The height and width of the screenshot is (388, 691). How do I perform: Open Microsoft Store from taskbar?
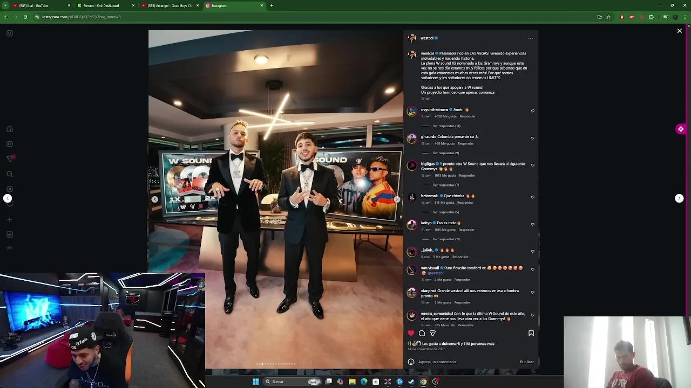[376, 382]
